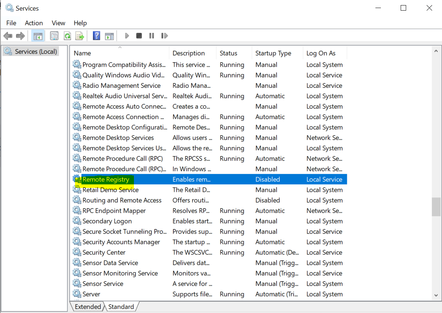Open Properties from the toolbar

coord(54,36)
